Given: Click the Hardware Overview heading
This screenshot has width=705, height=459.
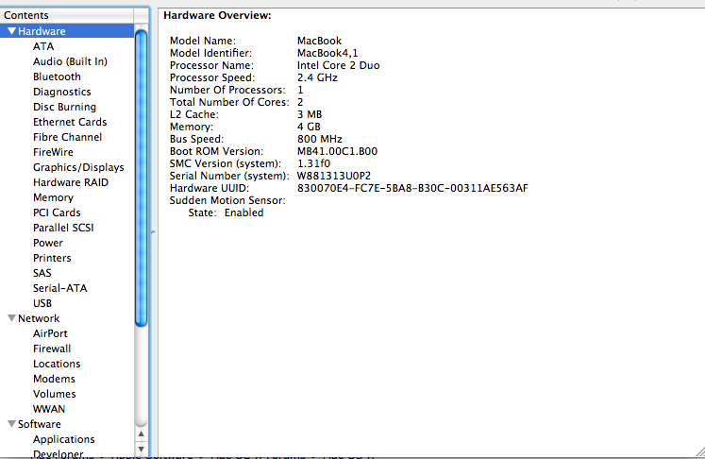Looking at the screenshot, I should 217,15.
